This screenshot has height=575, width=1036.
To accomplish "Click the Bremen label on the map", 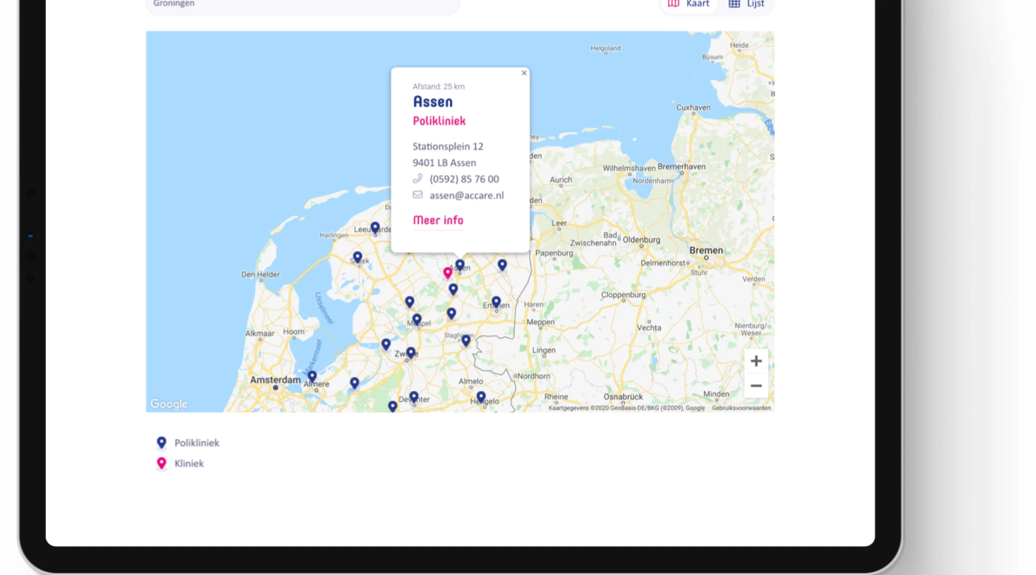I will click(x=706, y=250).
